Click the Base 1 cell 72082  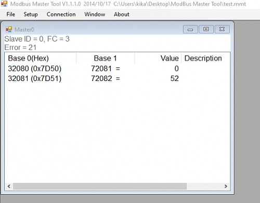point(101,78)
